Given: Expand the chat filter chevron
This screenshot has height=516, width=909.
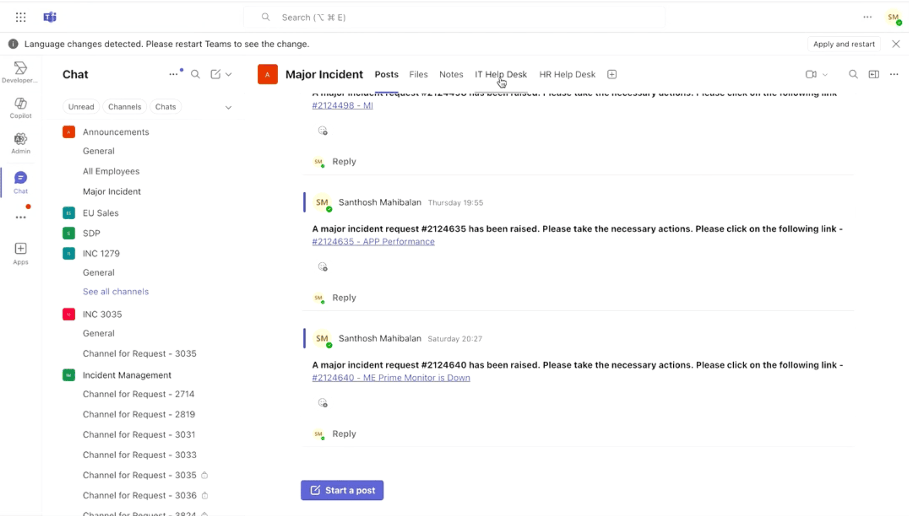Looking at the screenshot, I should [229, 107].
